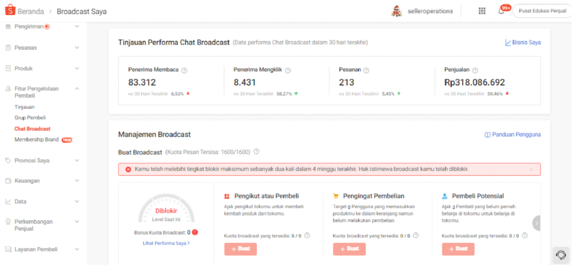The height and width of the screenshot is (265, 573).
Task: Open the Bisnis Saya link
Action: [x=523, y=42]
